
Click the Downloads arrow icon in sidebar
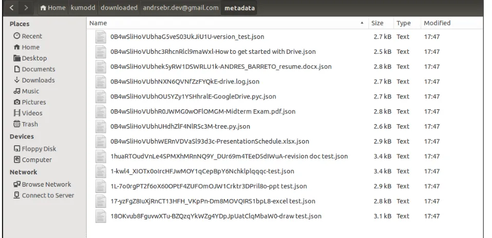(x=17, y=80)
